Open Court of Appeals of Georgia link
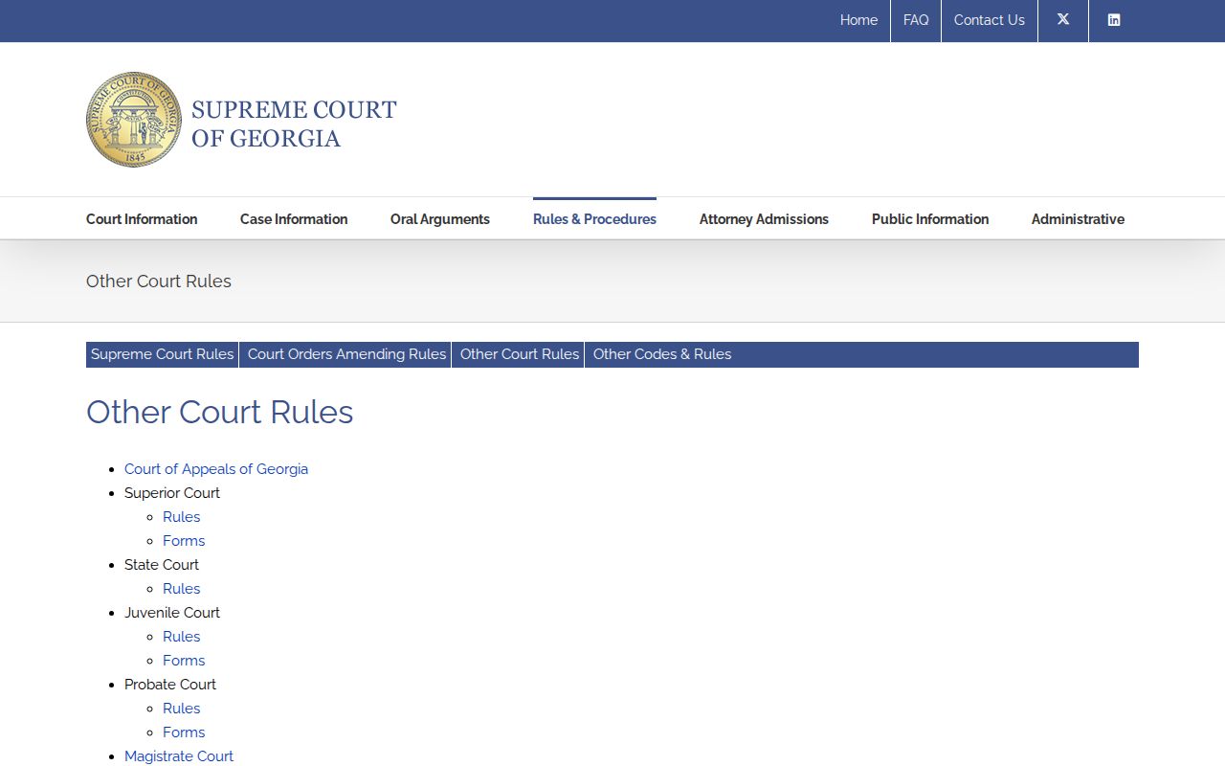The width and height of the screenshot is (1225, 766). [216, 469]
